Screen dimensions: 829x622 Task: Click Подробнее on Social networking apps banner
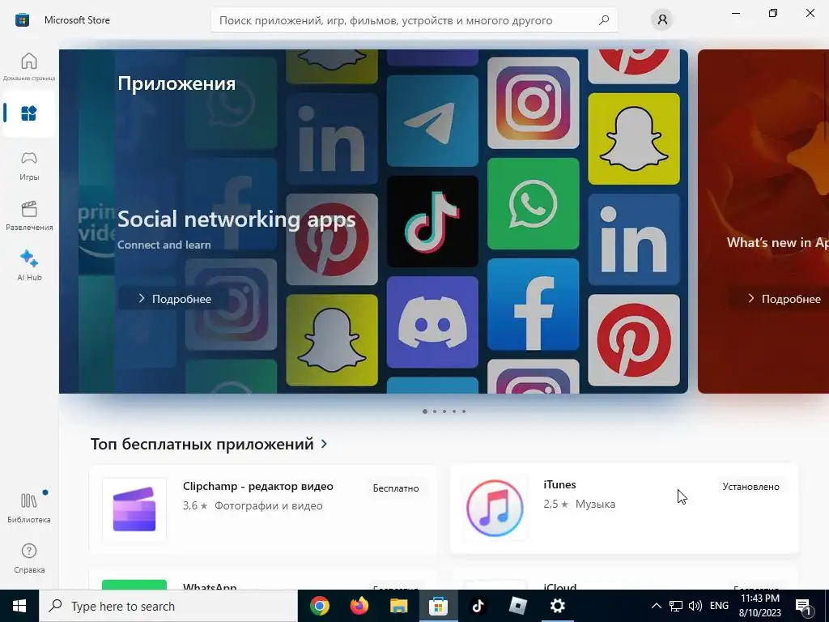(x=175, y=299)
